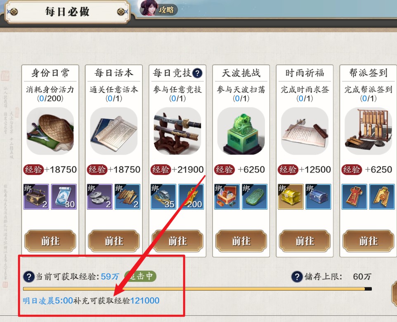Open the 攻略 guide avatar icon
The height and width of the screenshot is (322, 397).
(x=158, y=8)
